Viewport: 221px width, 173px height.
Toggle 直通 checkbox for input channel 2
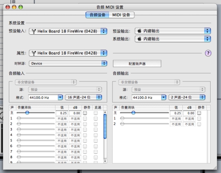pyautogui.click(x=96, y=124)
